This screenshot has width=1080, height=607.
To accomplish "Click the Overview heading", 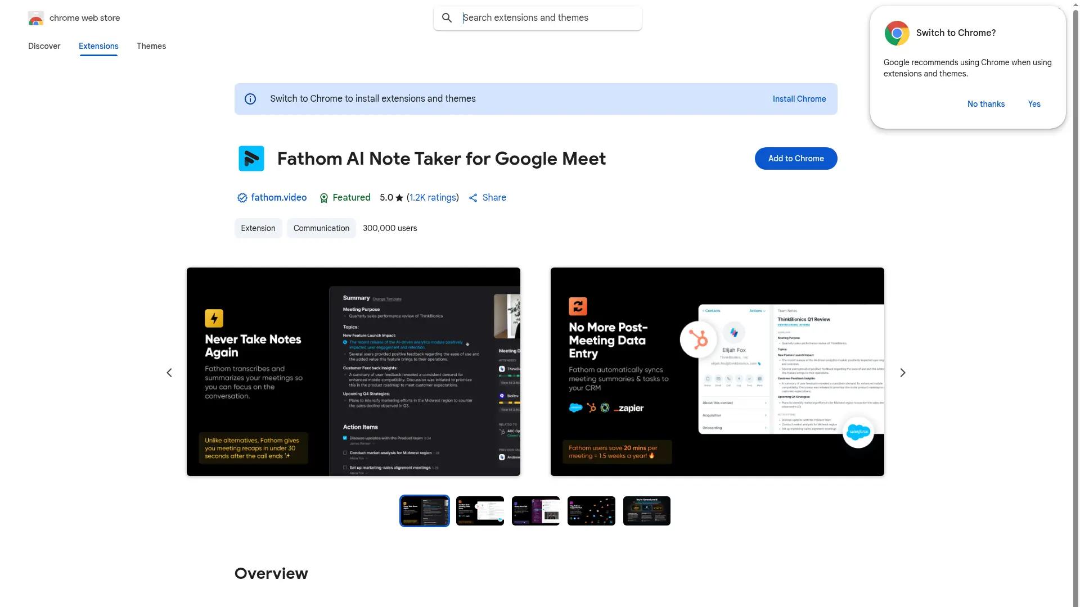I will [271, 574].
